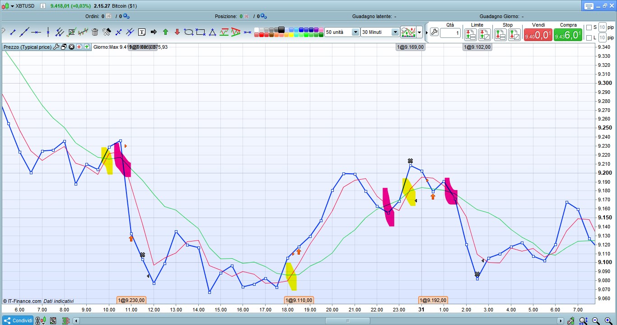Screen dimensions: 617x325
Task: Open the hammer and wrench object settings
Action: (107, 32)
